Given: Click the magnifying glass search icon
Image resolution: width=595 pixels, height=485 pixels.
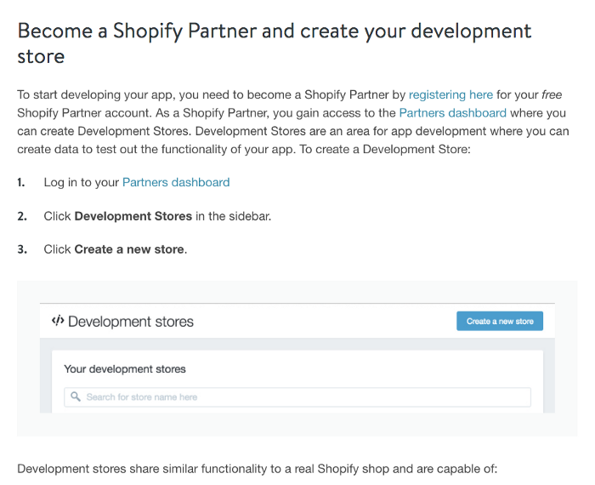Looking at the screenshot, I should point(76,397).
